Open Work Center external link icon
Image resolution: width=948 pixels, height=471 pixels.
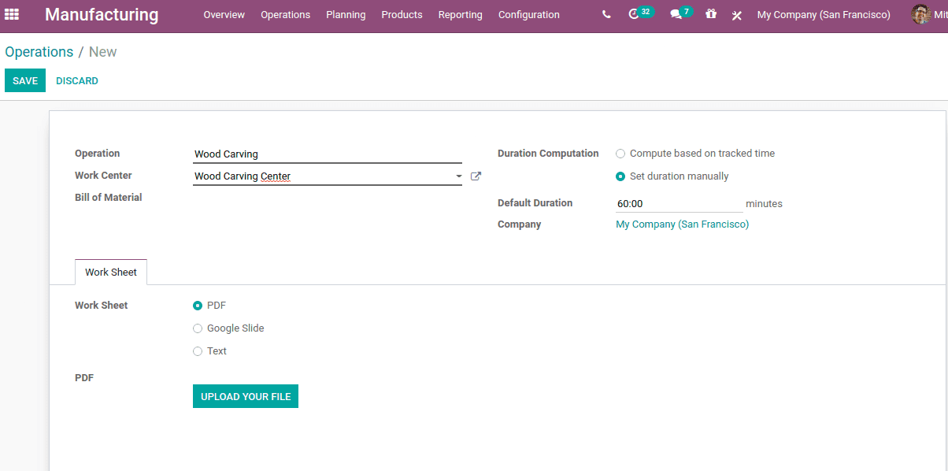click(x=476, y=176)
